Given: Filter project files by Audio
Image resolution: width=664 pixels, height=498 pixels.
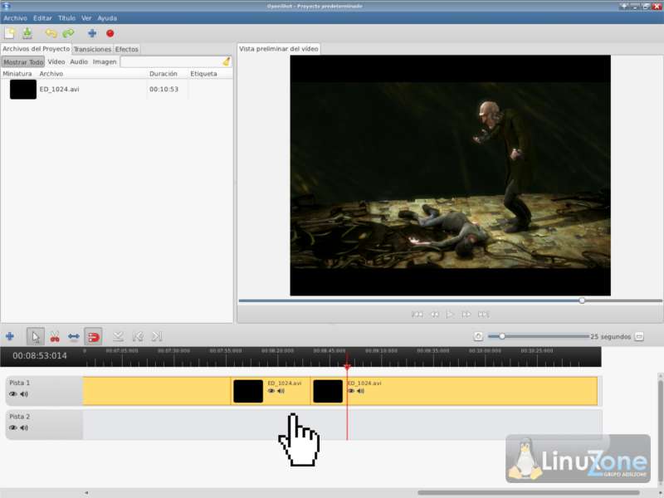Looking at the screenshot, I should (x=79, y=61).
